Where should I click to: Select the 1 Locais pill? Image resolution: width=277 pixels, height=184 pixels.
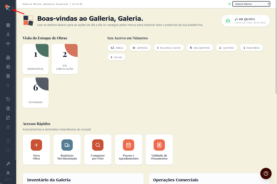(x=116, y=57)
